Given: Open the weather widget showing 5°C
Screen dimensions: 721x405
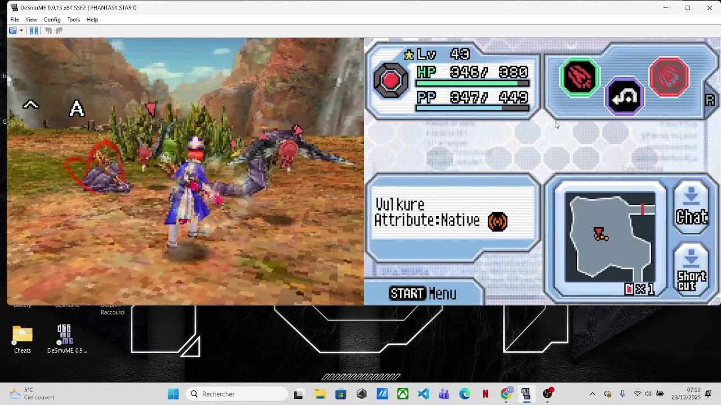Looking at the screenshot, I should point(32,394).
